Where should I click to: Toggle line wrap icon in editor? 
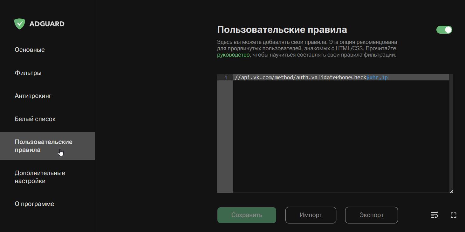(434, 215)
